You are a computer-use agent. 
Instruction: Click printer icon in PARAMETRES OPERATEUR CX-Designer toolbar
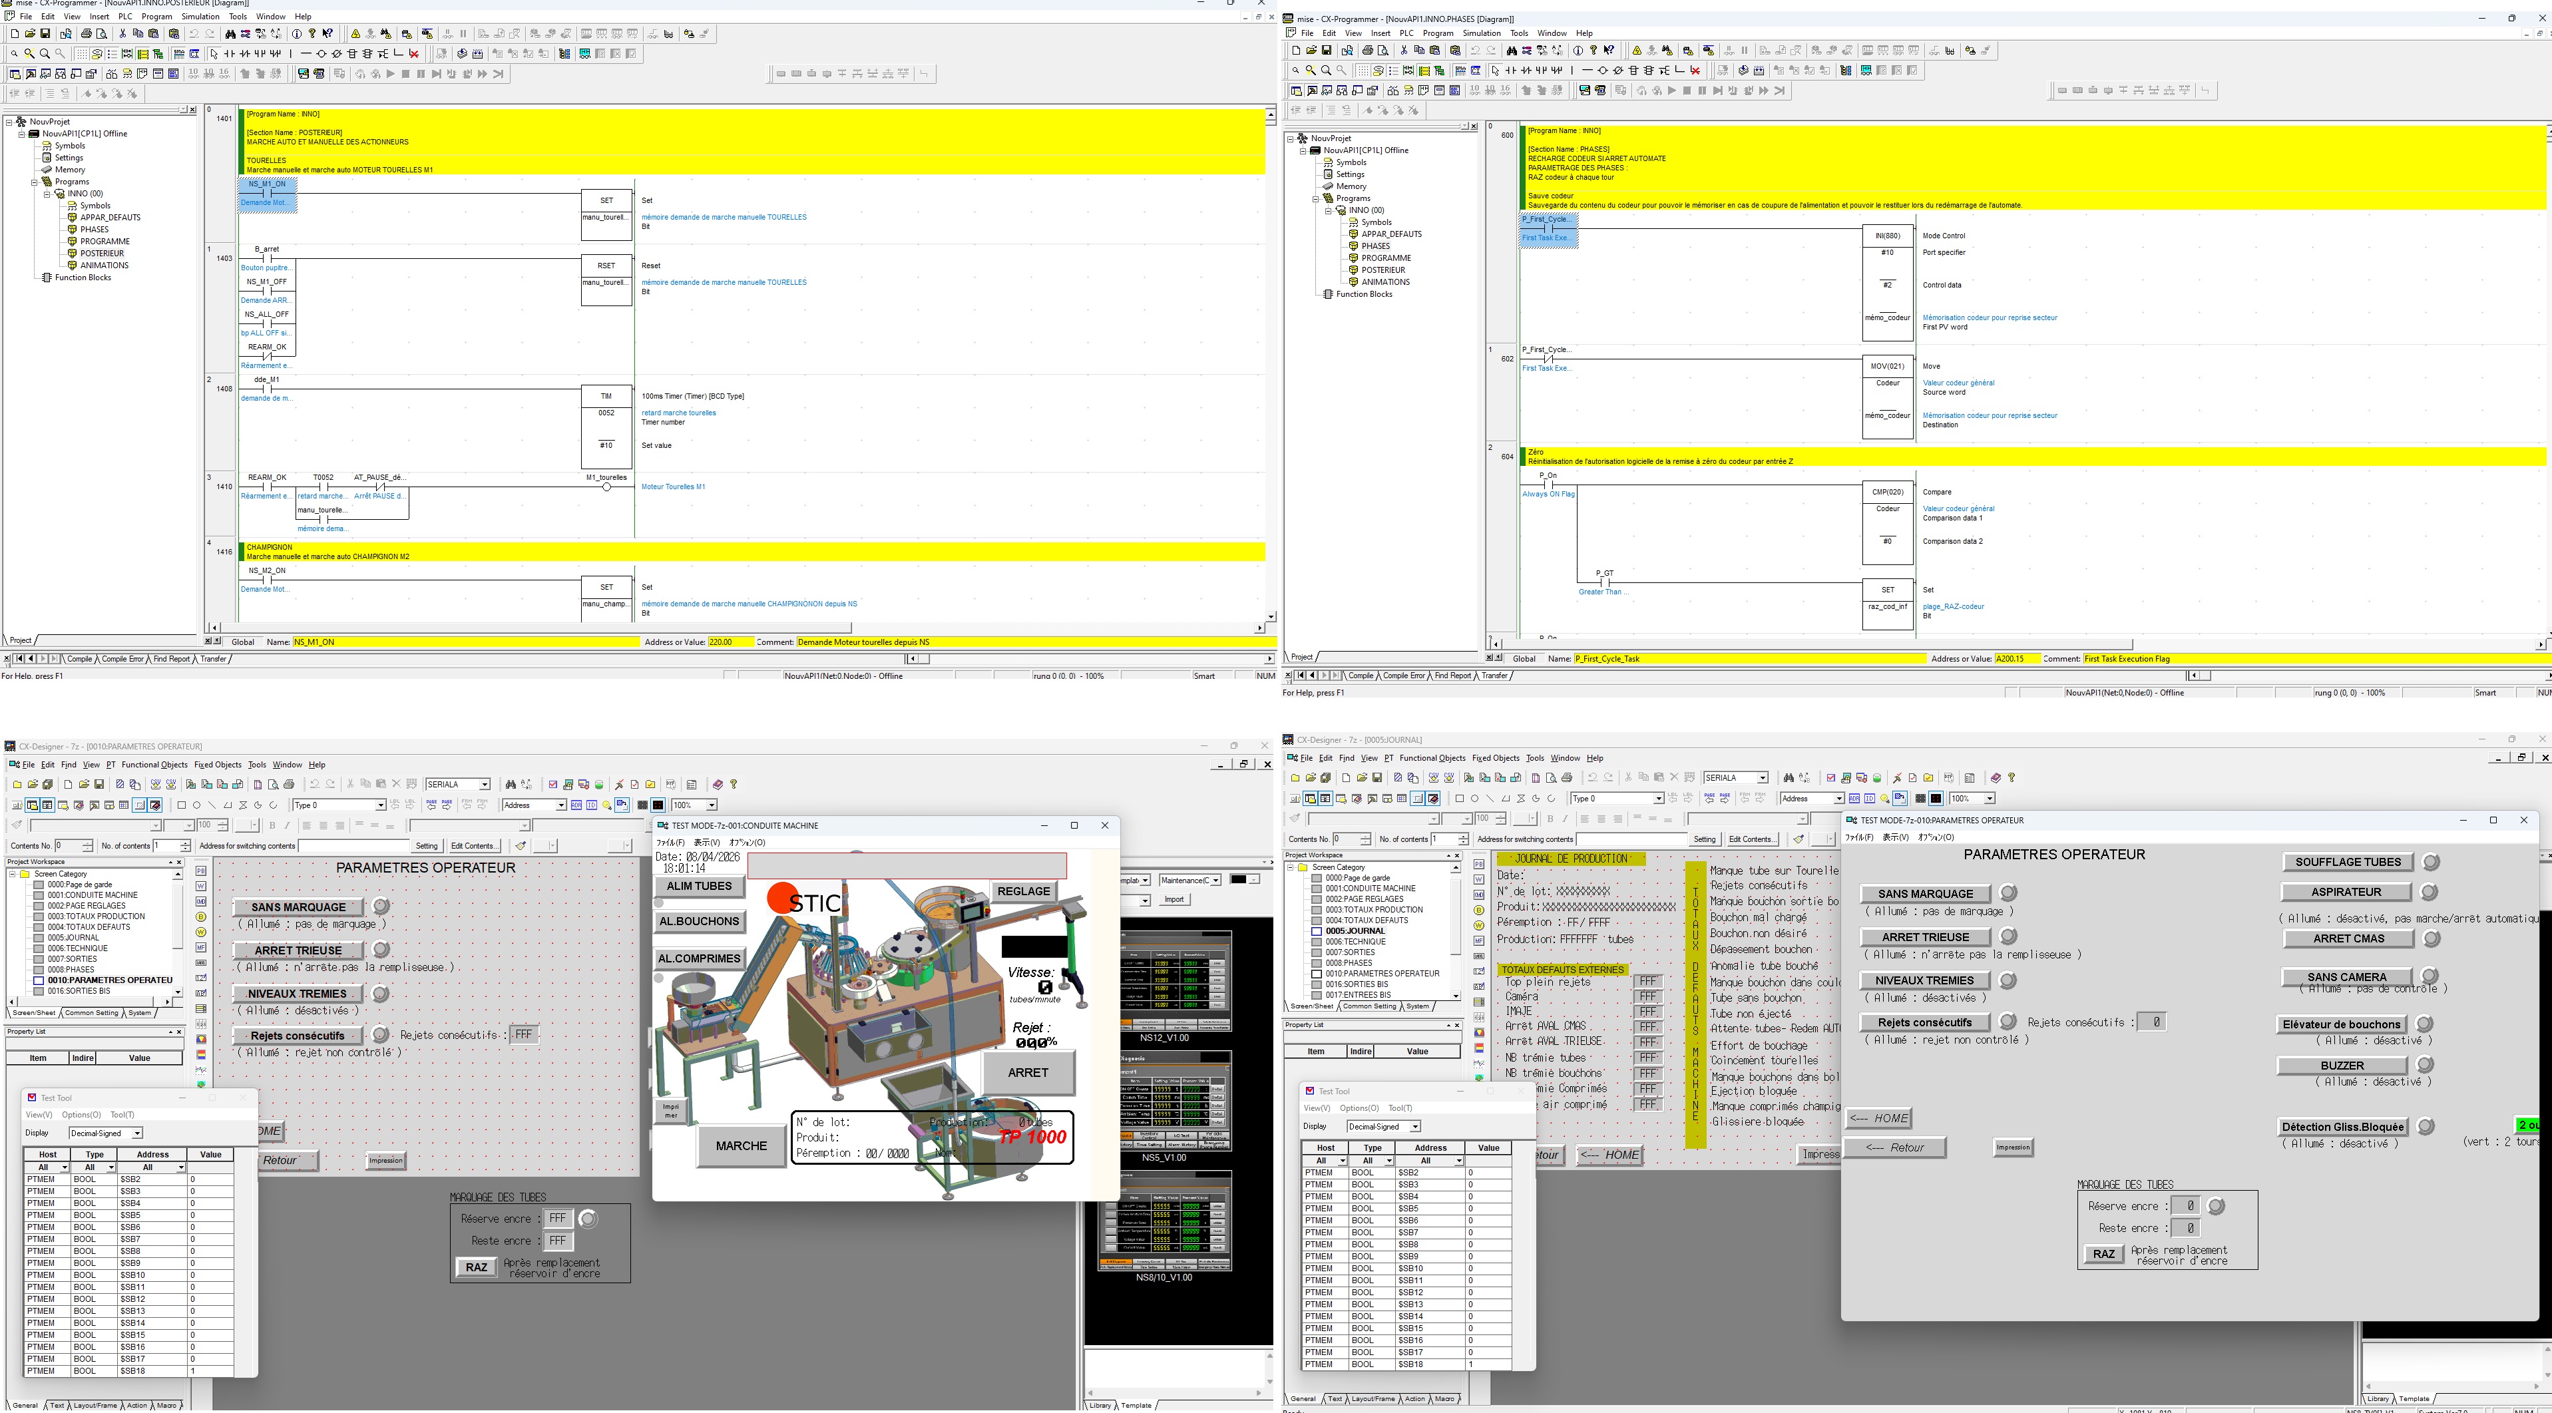coord(288,785)
